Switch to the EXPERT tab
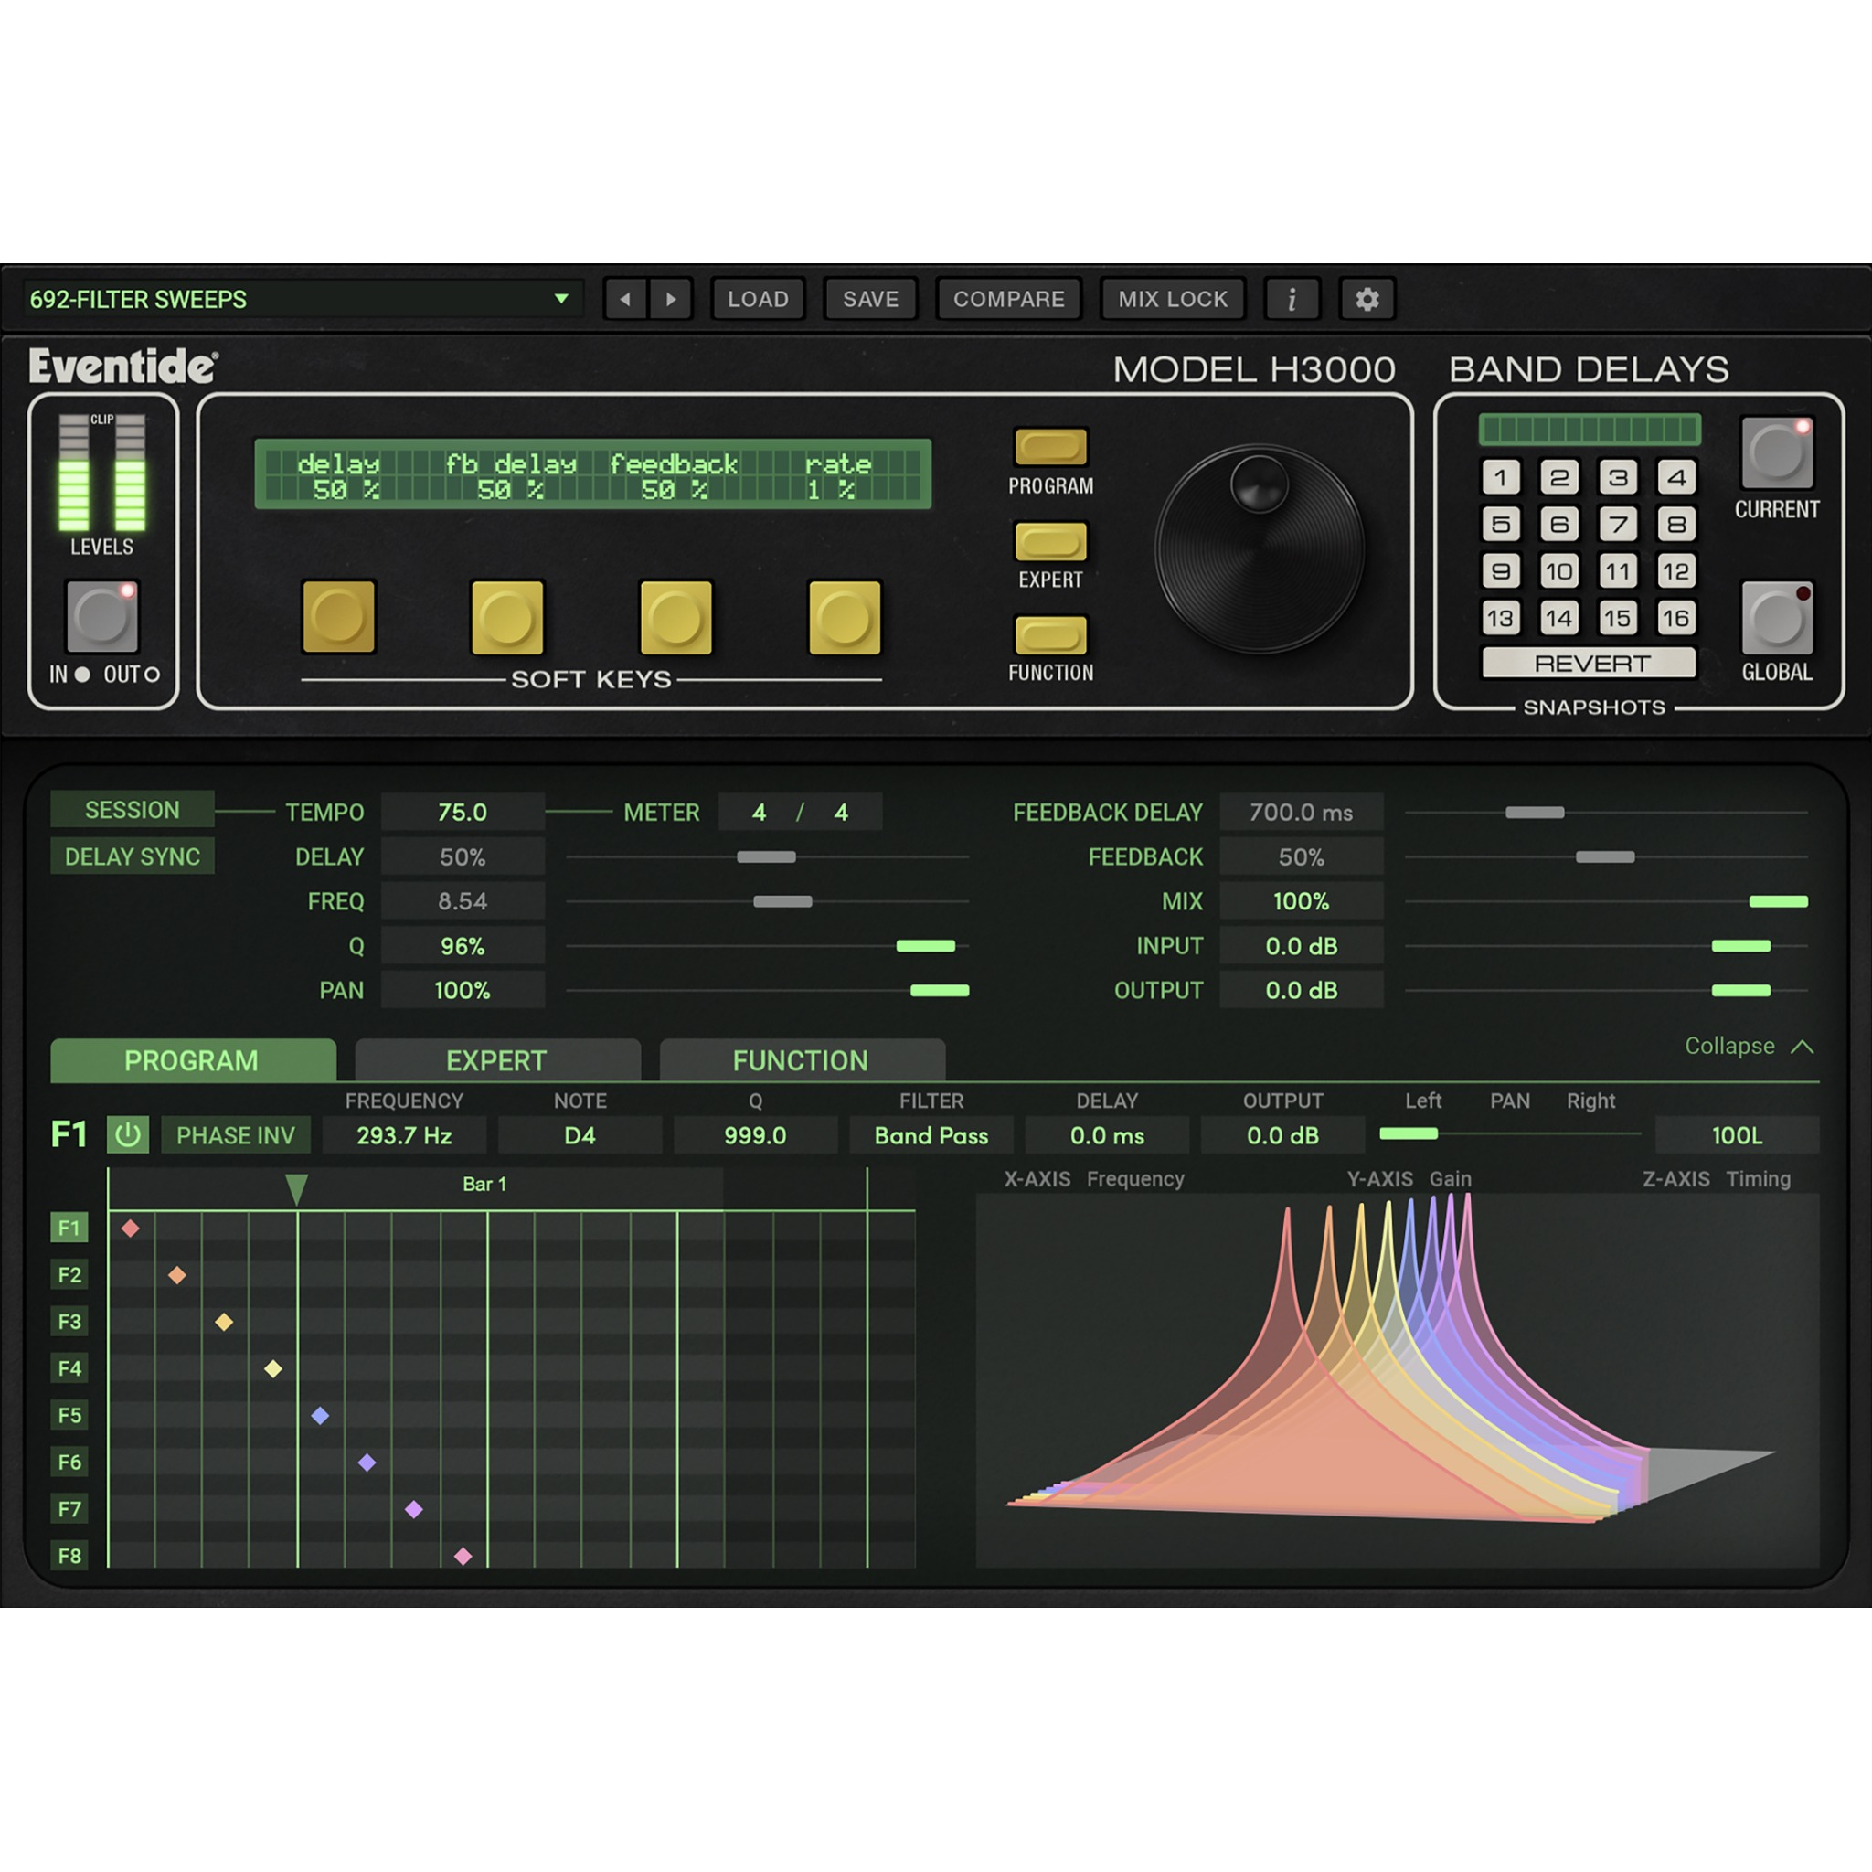The image size is (1872, 1872). coord(497,1060)
